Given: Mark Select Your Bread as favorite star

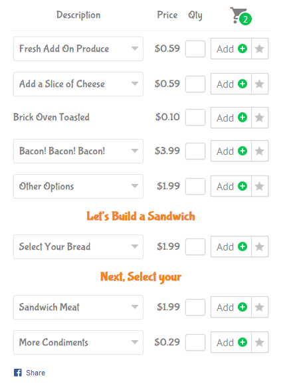Looking at the screenshot, I should pyautogui.click(x=260, y=246).
